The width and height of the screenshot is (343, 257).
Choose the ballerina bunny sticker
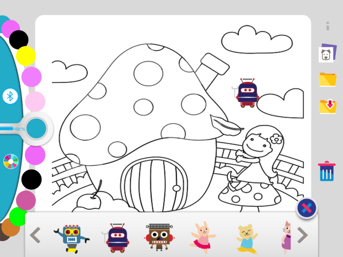tap(203, 237)
